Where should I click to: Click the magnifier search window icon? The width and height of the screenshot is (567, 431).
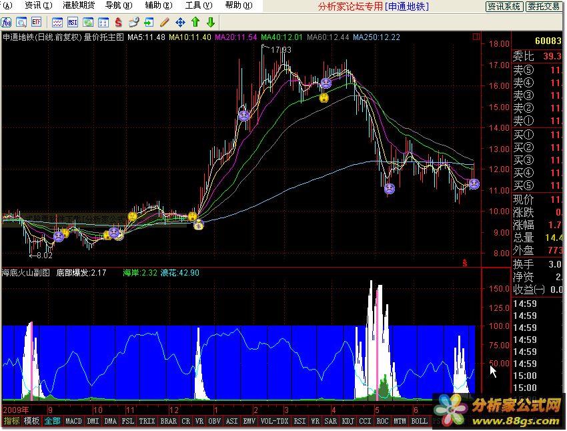(21, 23)
